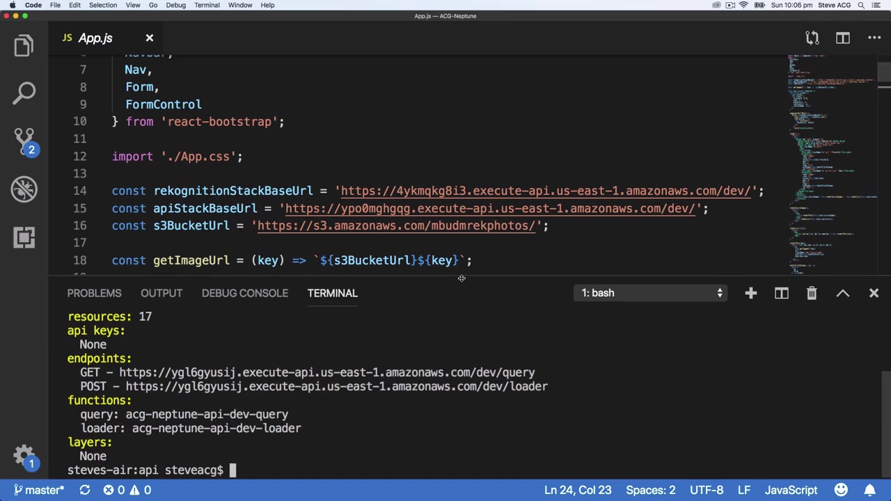Open the editor More Actions ellipsis menu
Screen dimensions: 891x501
point(874,38)
